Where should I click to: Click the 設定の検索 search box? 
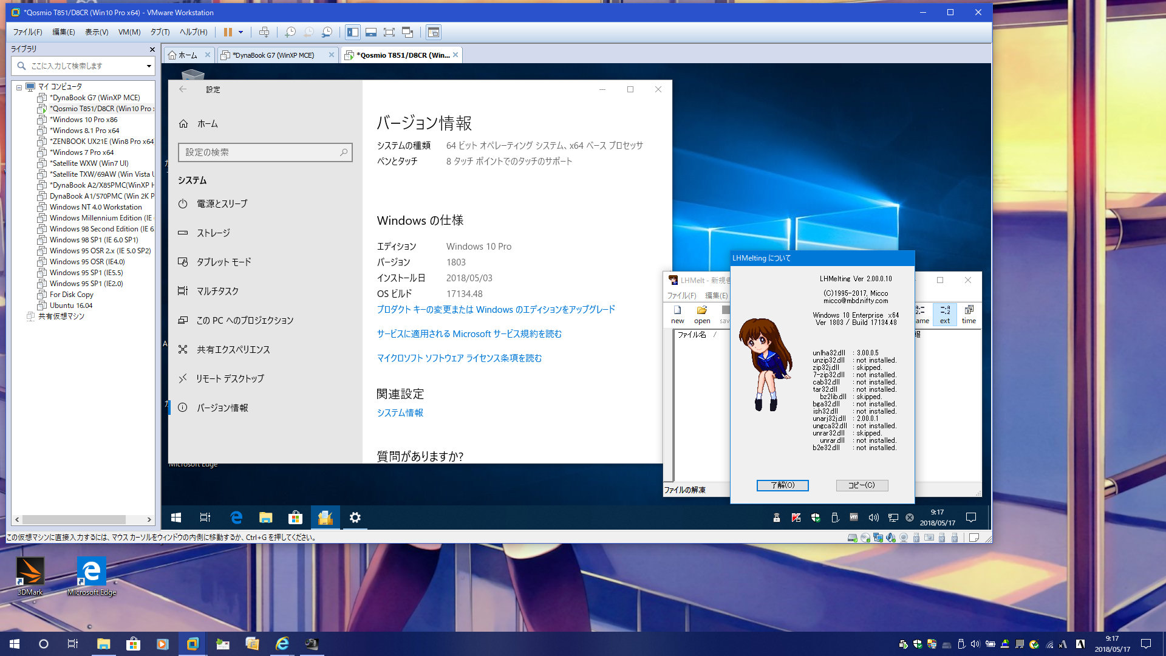[x=265, y=152]
